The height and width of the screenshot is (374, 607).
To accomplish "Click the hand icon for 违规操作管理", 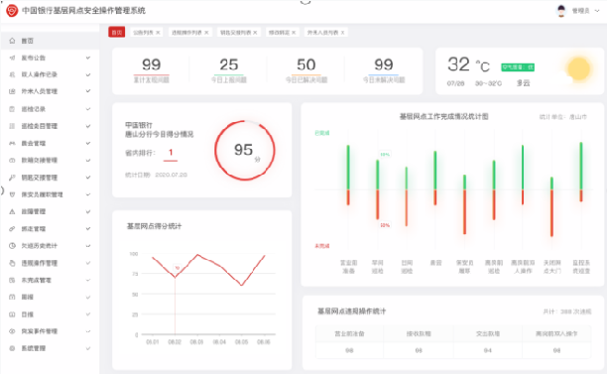I will pyautogui.click(x=12, y=263).
